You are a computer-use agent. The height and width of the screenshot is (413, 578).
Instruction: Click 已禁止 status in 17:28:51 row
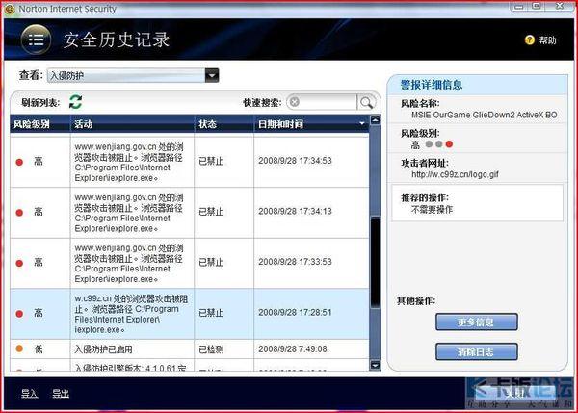click(211, 313)
